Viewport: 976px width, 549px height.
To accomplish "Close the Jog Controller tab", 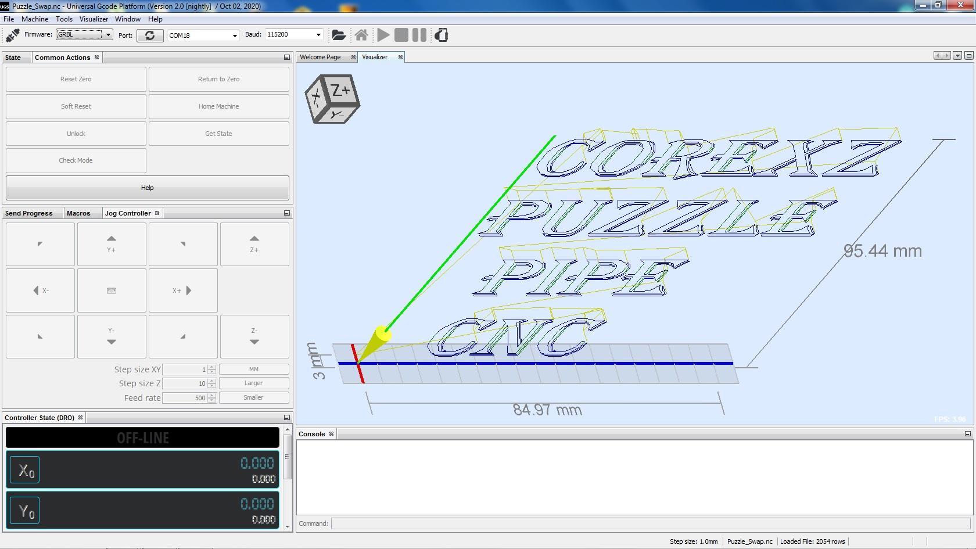I will click(x=157, y=213).
